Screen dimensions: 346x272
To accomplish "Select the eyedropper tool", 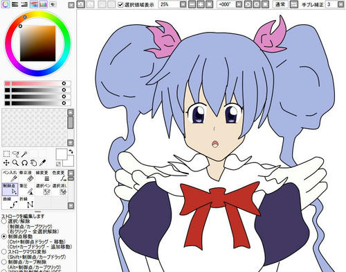I will [42, 163].
